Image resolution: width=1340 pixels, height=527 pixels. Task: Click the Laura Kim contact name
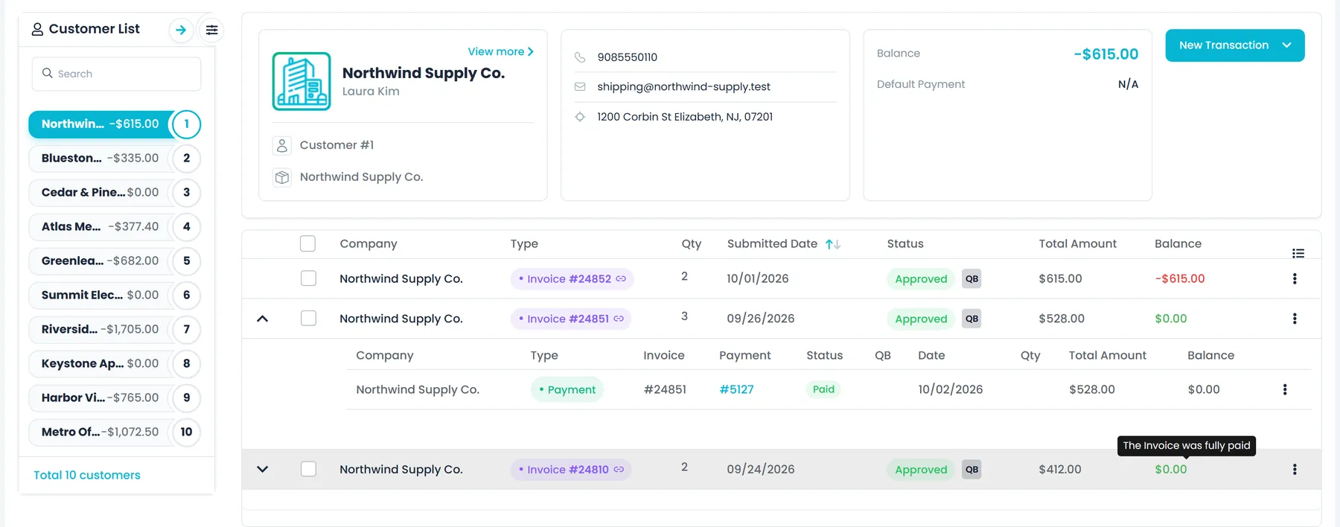[371, 92]
